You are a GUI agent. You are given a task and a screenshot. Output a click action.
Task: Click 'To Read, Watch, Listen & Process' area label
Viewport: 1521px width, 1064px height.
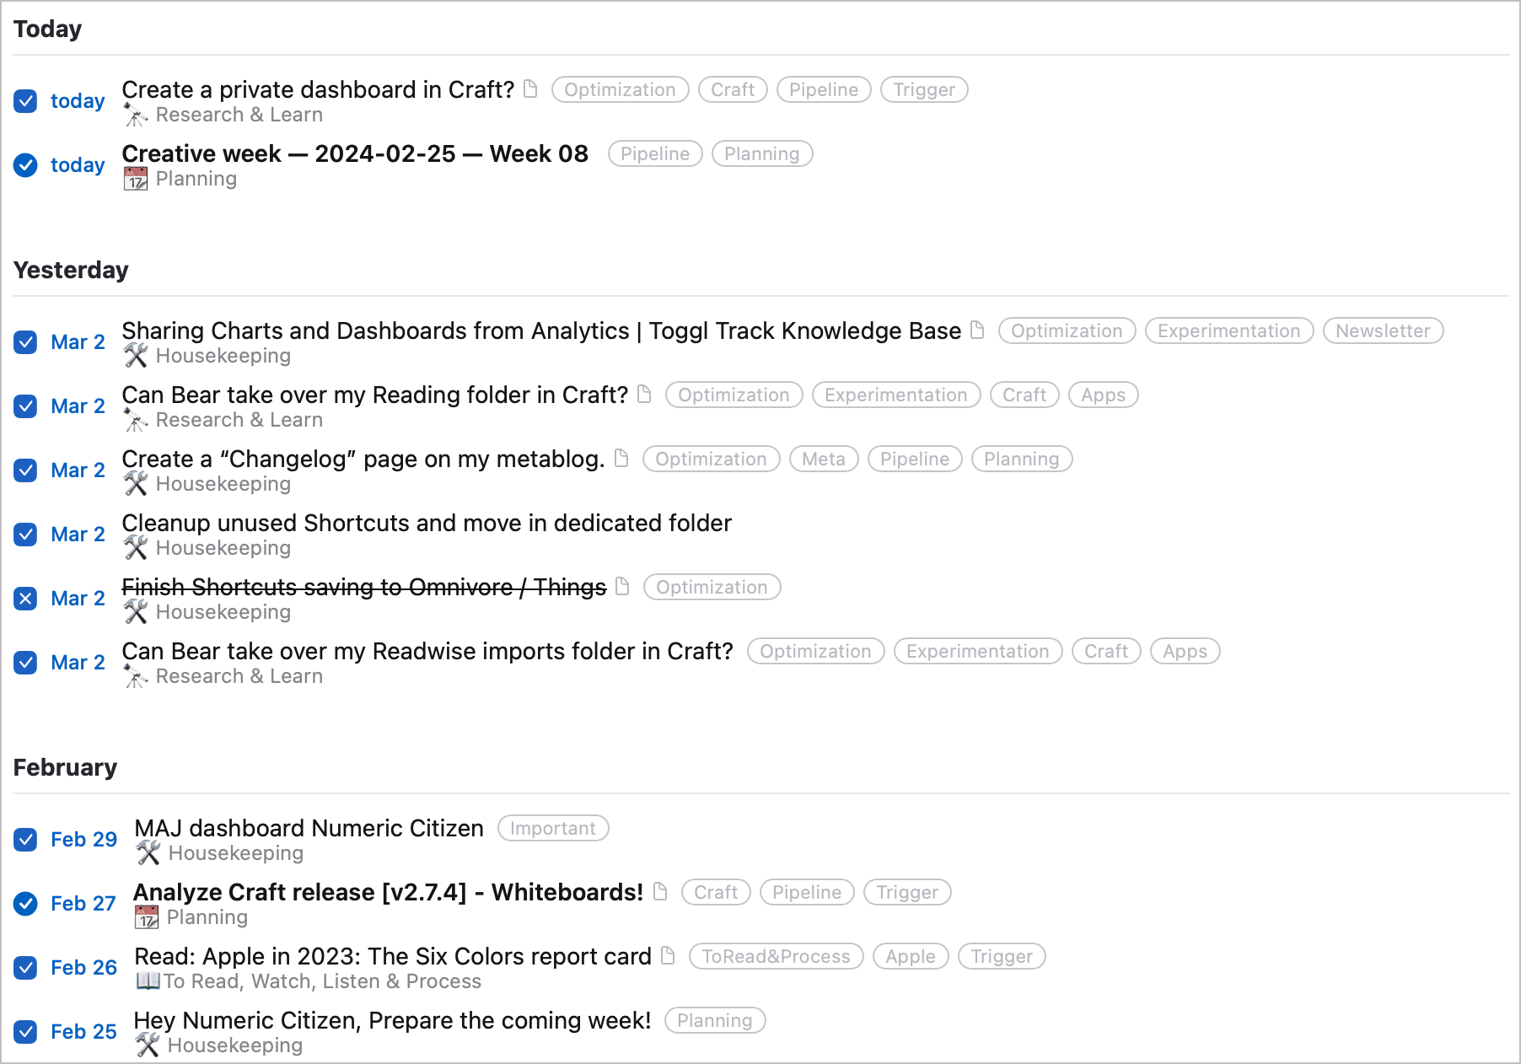pos(322,981)
